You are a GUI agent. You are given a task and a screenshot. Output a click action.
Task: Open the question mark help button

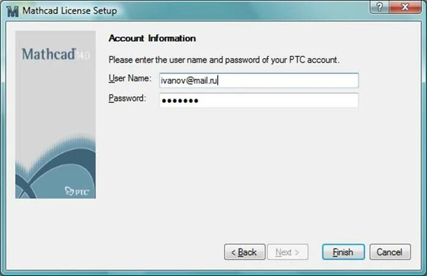(x=379, y=7)
